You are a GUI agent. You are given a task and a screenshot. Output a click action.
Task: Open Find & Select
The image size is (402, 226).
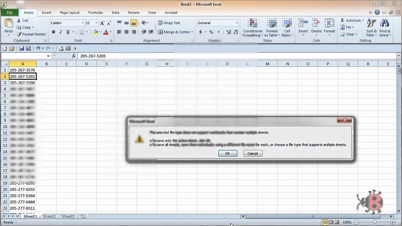click(385, 28)
